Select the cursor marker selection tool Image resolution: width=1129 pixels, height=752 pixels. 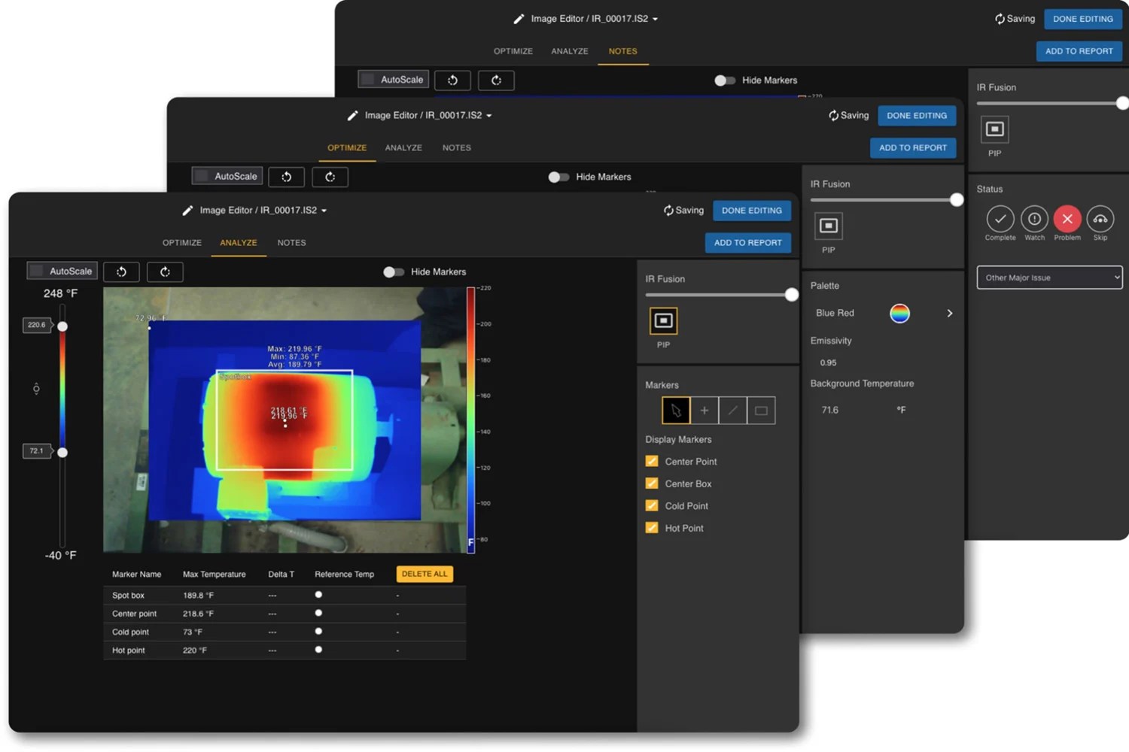point(675,410)
